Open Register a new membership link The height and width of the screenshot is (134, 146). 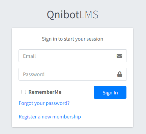(50, 117)
